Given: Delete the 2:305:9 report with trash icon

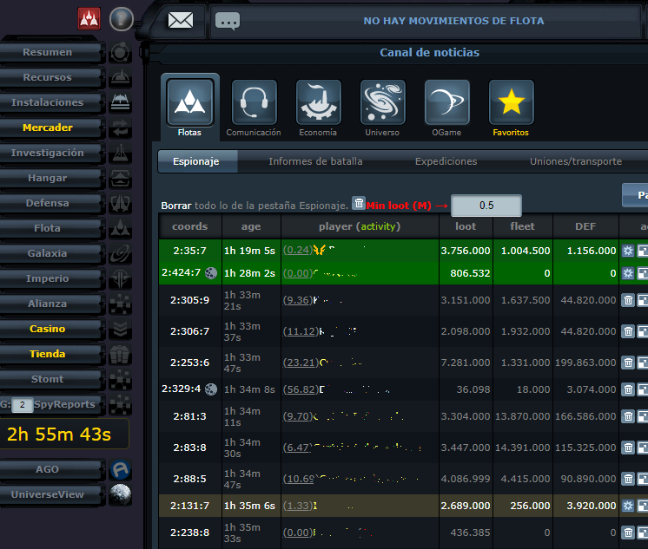Looking at the screenshot, I should [628, 300].
